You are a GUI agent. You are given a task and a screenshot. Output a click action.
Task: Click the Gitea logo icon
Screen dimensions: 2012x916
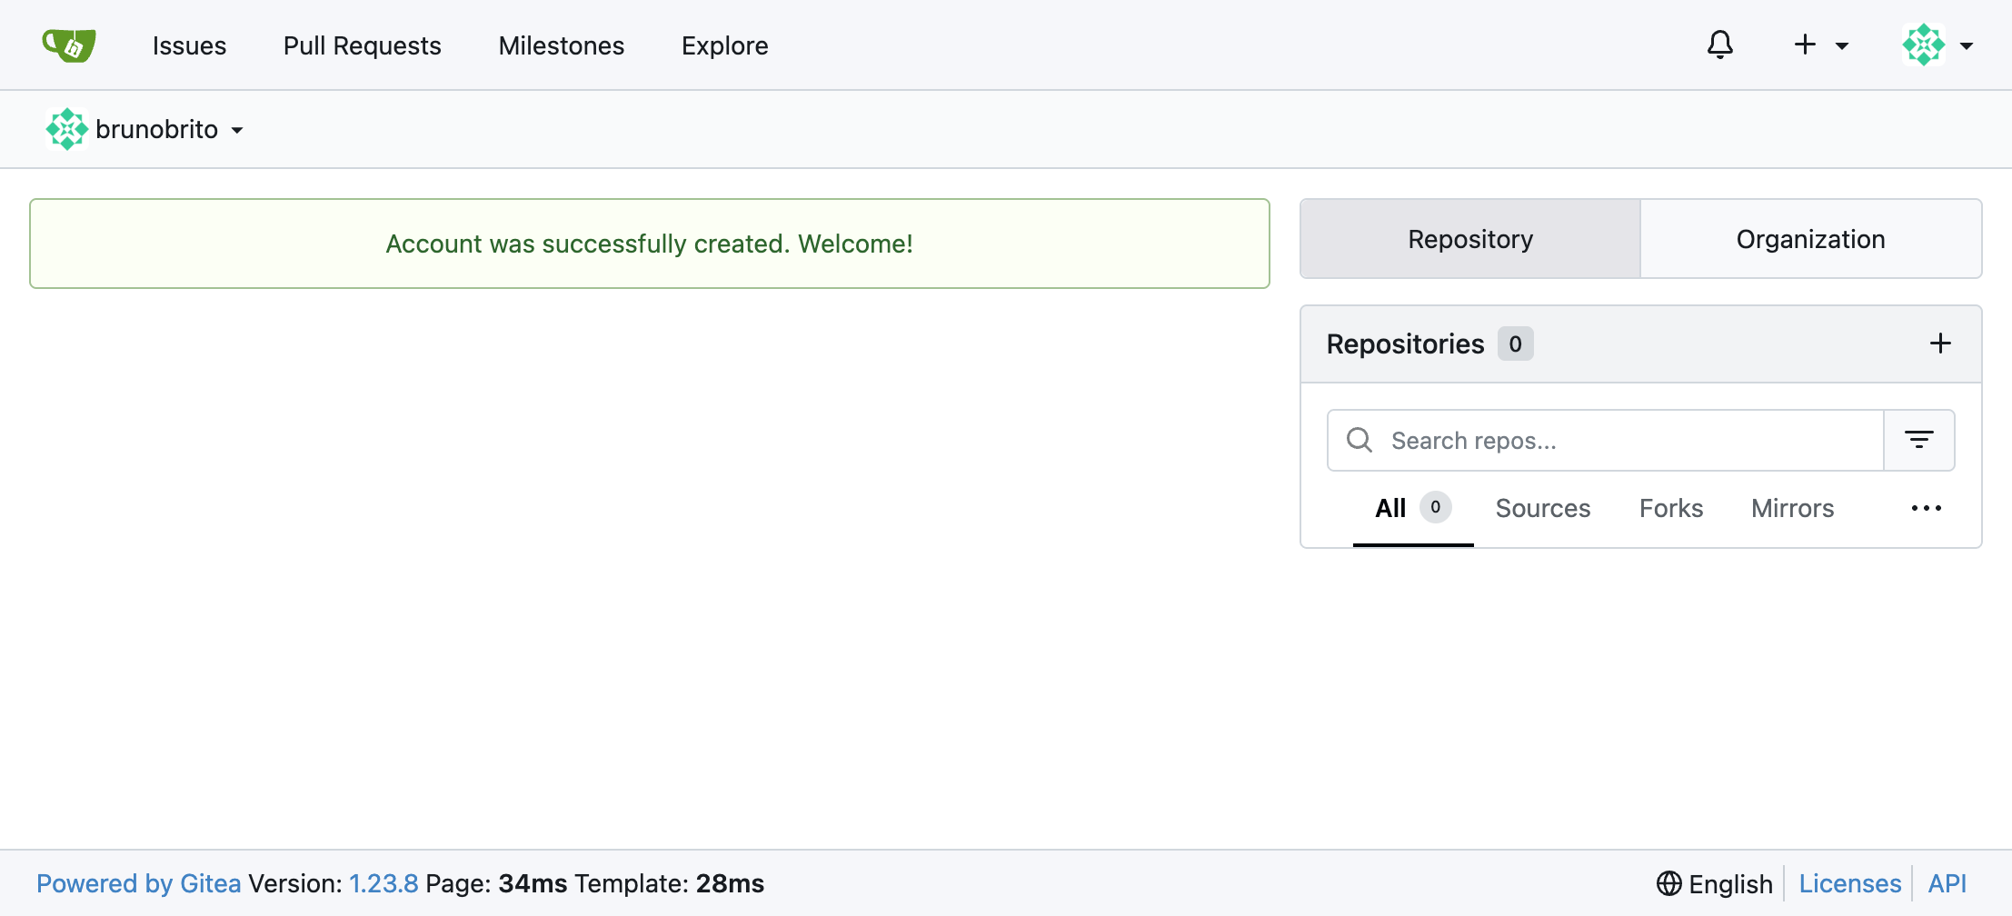click(x=69, y=44)
